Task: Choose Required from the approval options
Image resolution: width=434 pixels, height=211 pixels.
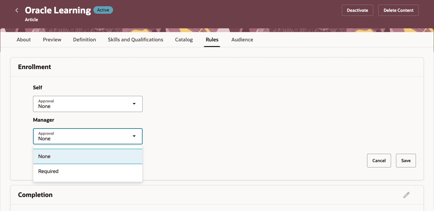Action: click(88, 171)
